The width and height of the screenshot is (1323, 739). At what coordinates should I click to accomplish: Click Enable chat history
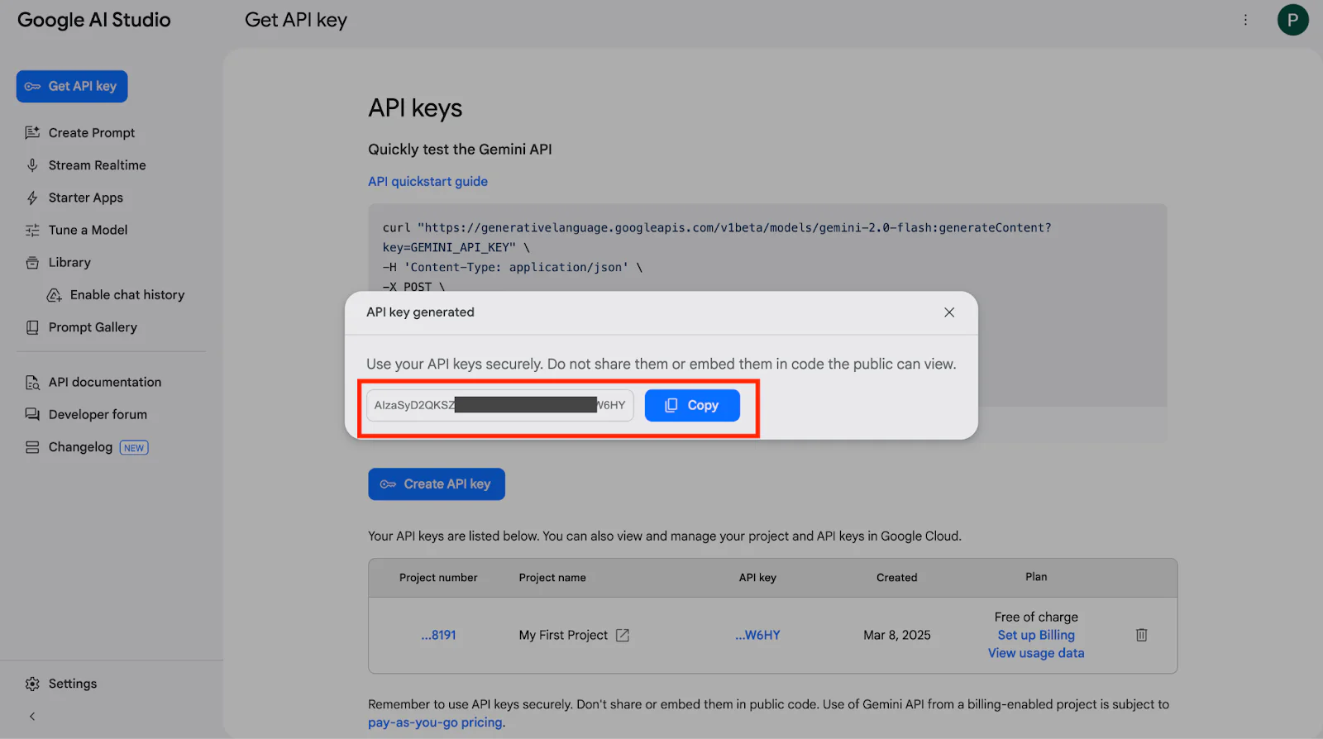coord(127,295)
